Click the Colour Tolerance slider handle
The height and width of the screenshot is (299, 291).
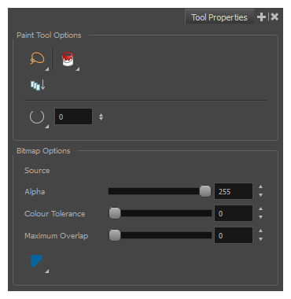115,213
